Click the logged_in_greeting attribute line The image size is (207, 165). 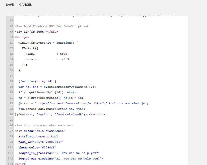59,153
